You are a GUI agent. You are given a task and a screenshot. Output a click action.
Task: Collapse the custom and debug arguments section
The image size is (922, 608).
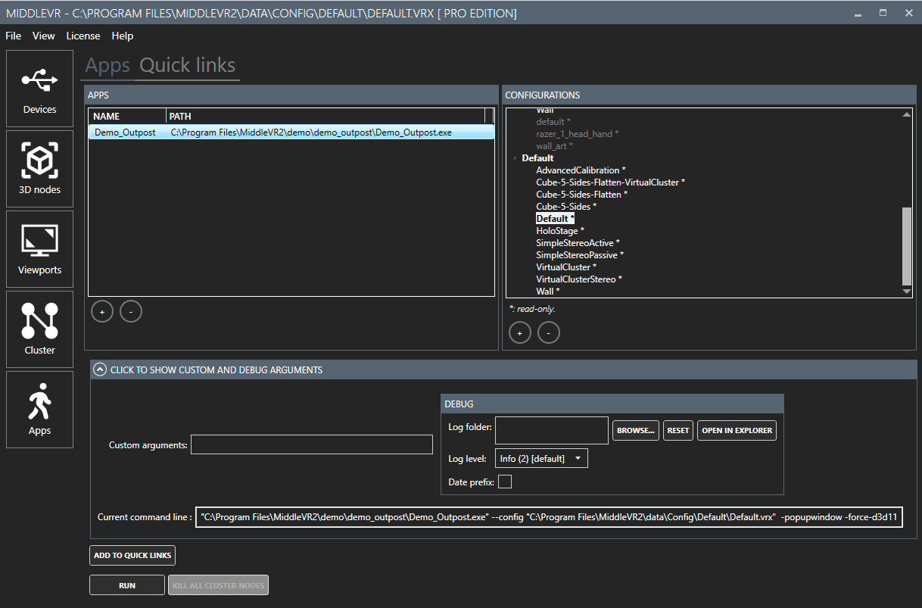coord(99,369)
